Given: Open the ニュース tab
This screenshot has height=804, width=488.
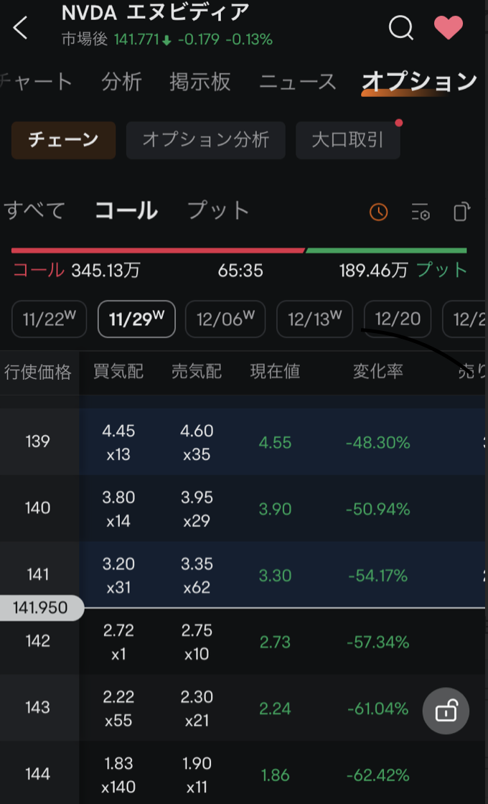Looking at the screenshot, I should 298,82.
